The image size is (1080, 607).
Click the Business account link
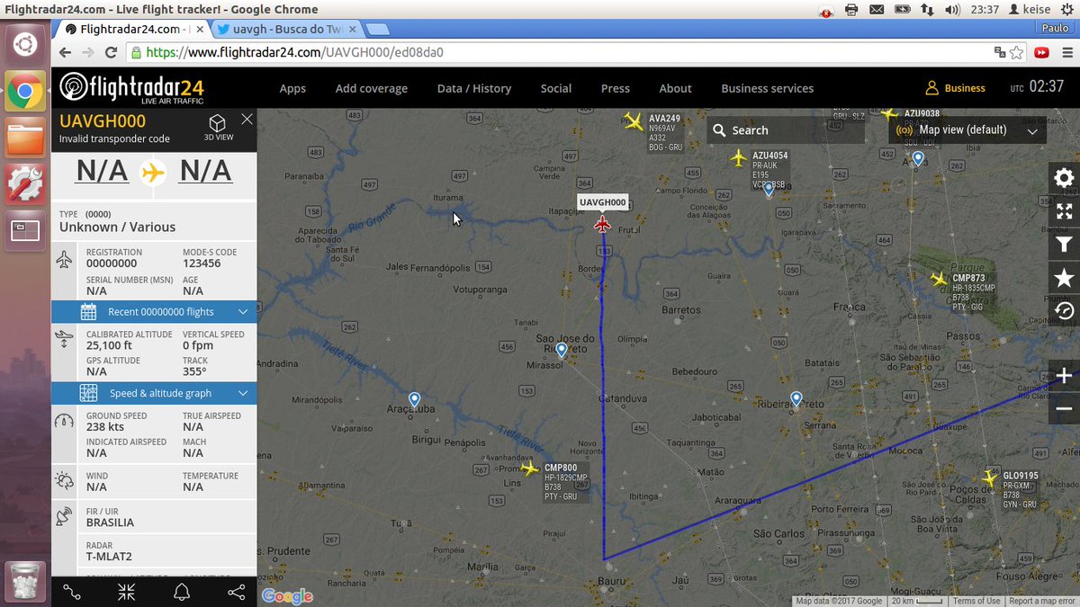click(x=955, y=88)
